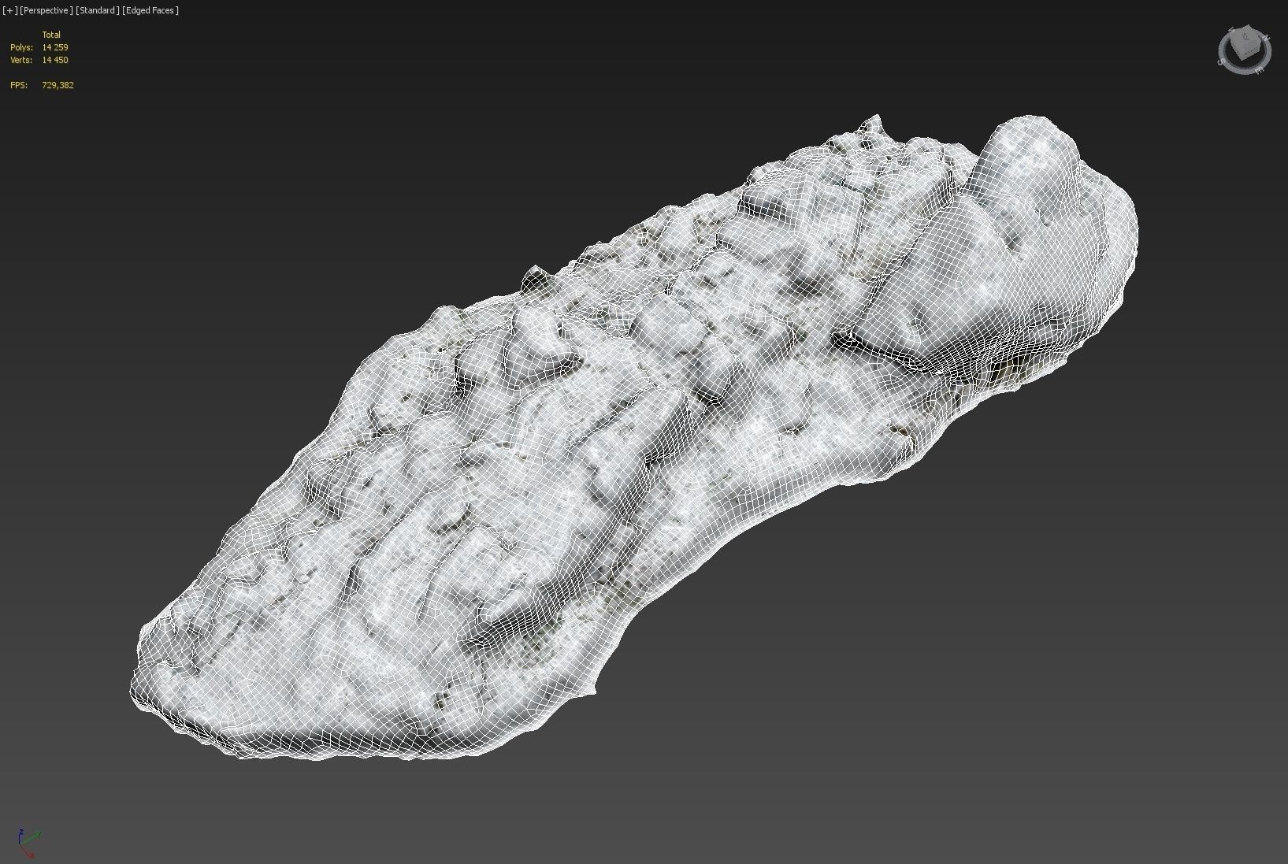The width and height of the screenshot is (1288, 864).
Task: Select the Verts count value 14 450
Action: pos(55,60)
